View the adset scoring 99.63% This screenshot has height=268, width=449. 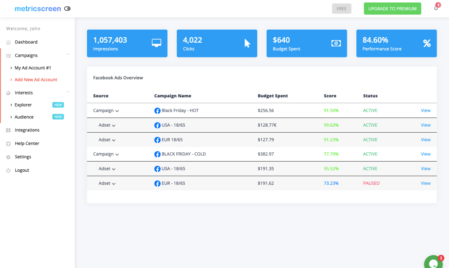426,125
